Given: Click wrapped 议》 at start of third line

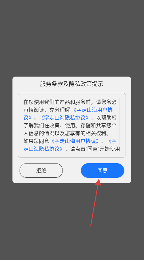Looking at the screenshot, I should 27,118.
